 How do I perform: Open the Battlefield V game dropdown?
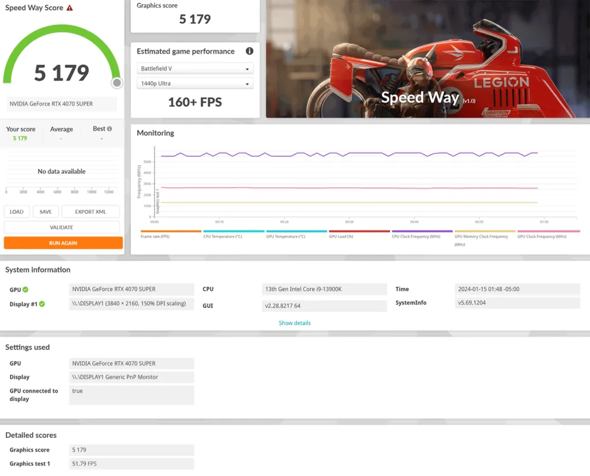pos(195,69)
